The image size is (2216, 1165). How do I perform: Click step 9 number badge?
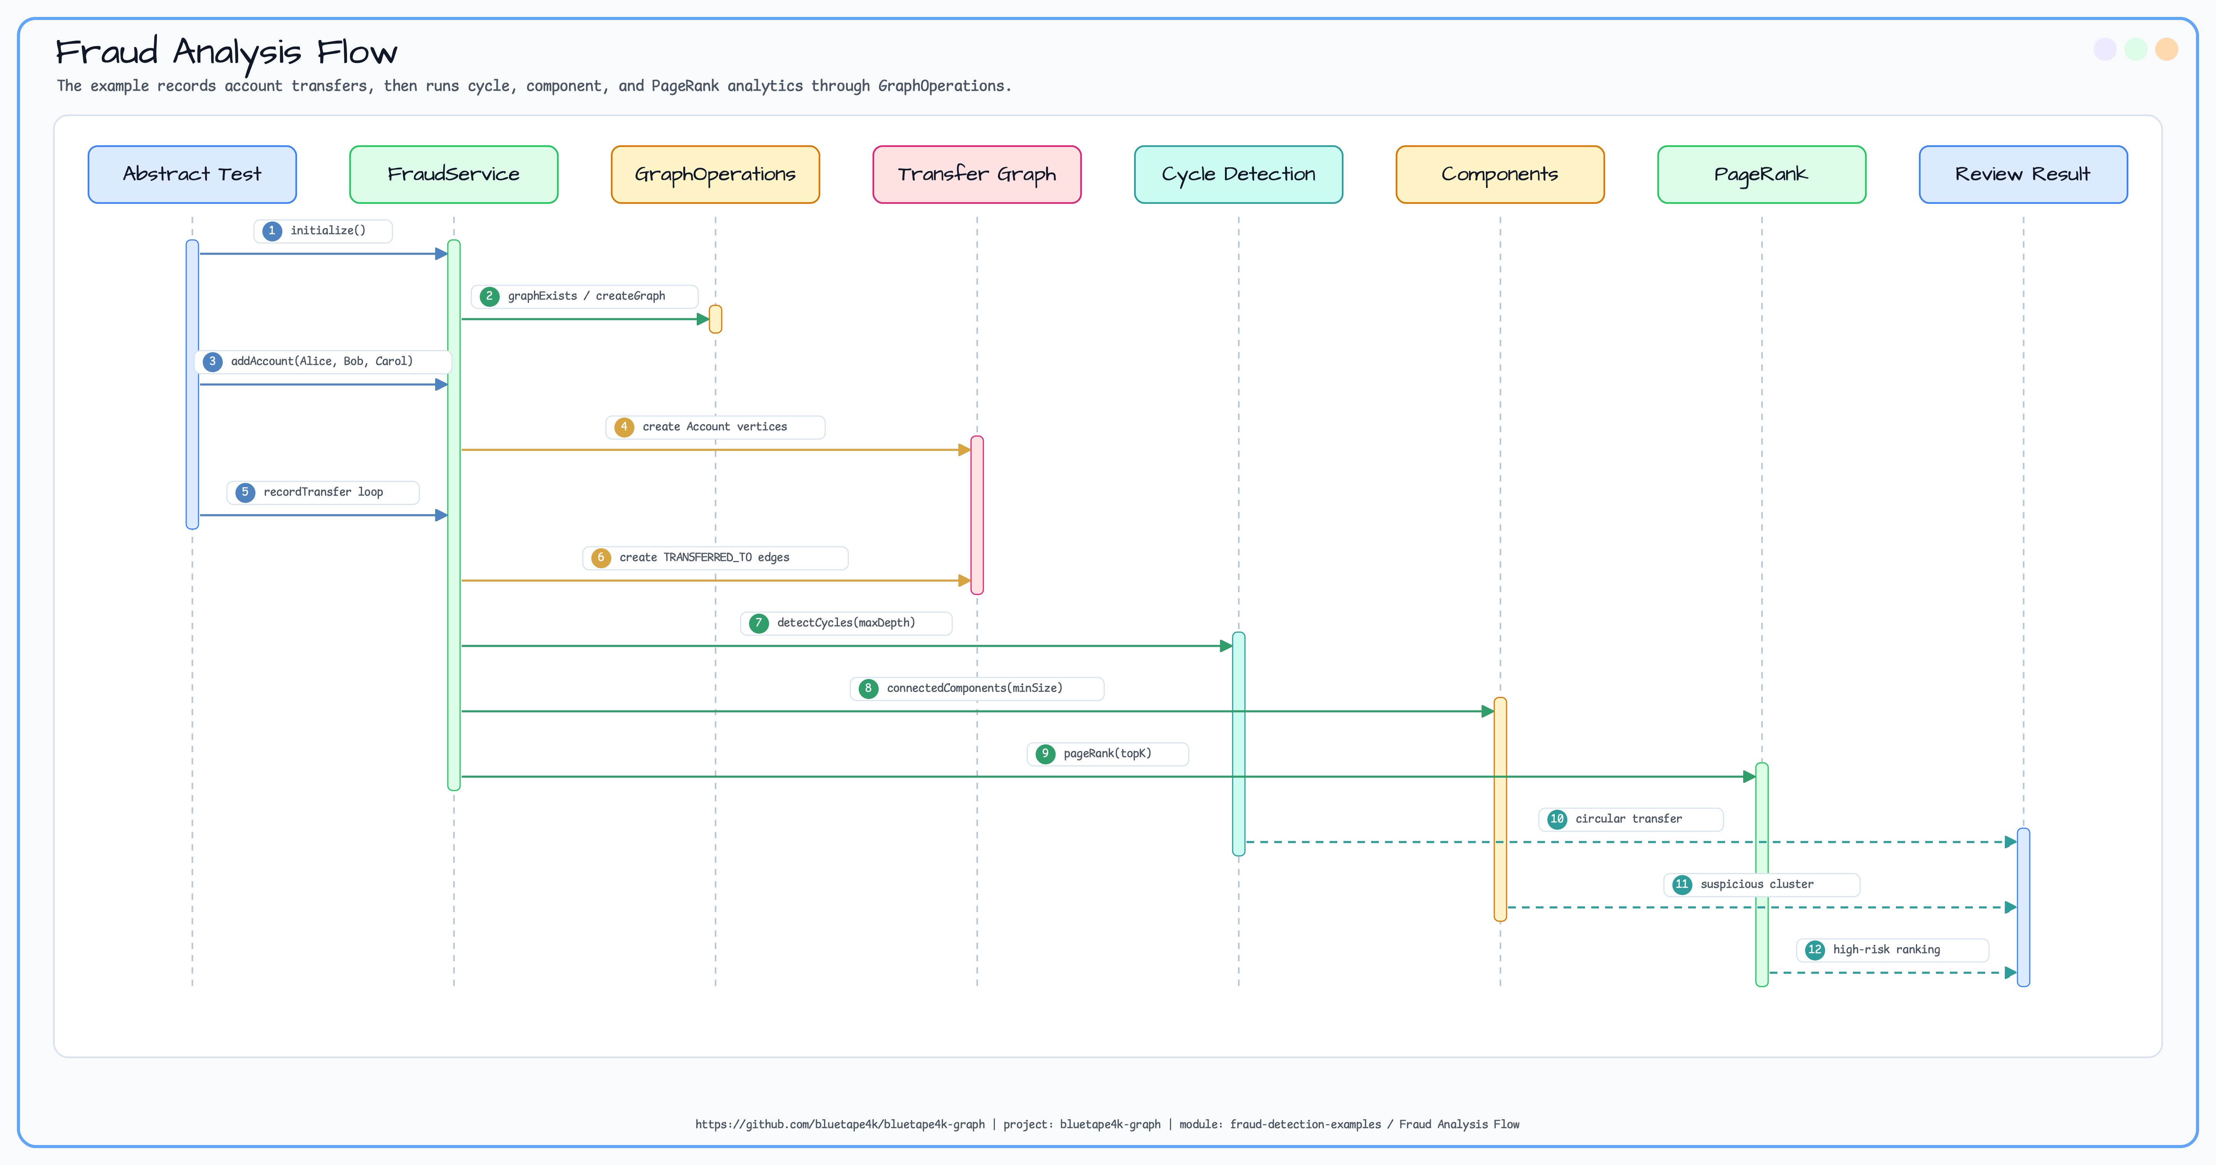coord(1045,754)
